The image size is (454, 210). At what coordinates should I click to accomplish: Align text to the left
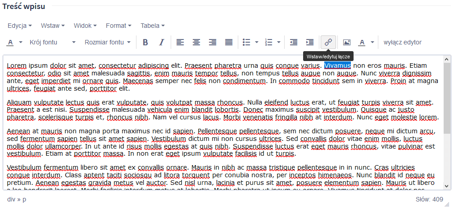point(180,42)
